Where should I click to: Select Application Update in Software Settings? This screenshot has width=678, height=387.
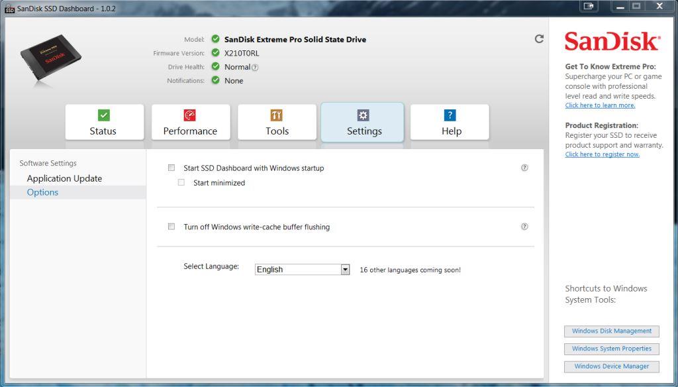click(64, 178)
